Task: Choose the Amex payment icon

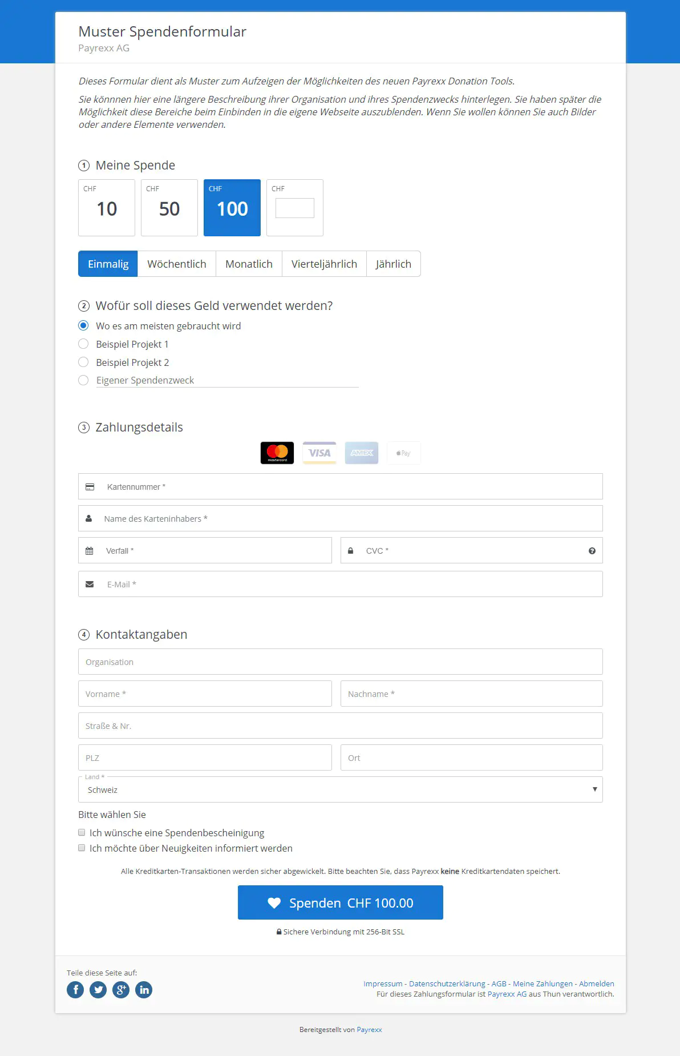Action: click(x=362, y=453)
